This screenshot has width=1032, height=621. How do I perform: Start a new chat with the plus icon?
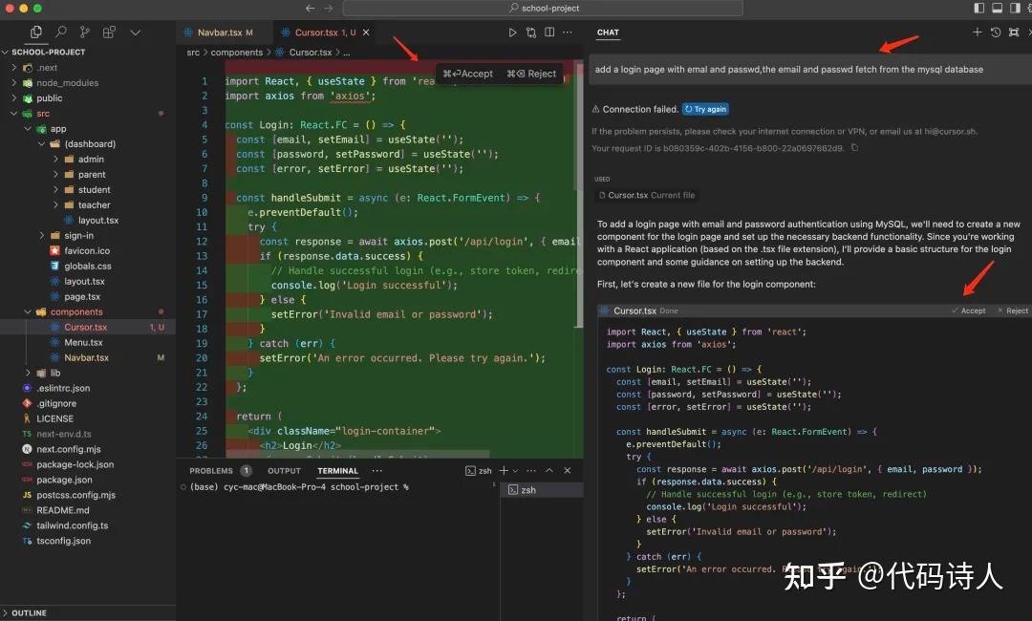click(977, 32)
